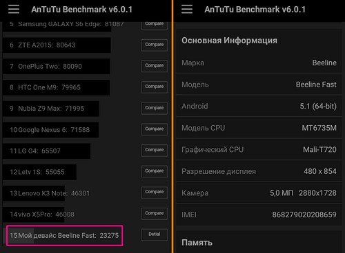Tap the Камера 5,0 МП row
The width and height of the screenshot is (345, 253).
point(259,193)
